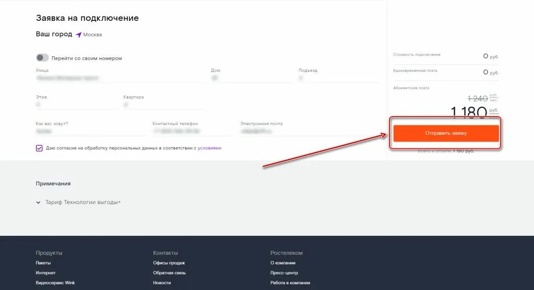Open the Интернет footer link
This screenshot has width=534, height=290.
46,273
